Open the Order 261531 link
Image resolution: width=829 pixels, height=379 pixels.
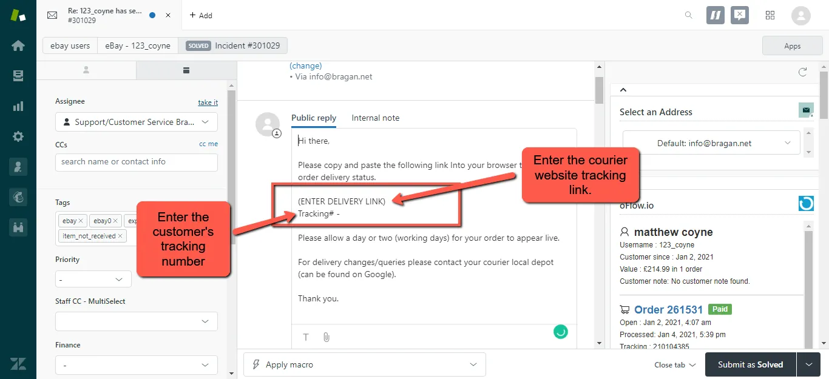click(668, 309)
